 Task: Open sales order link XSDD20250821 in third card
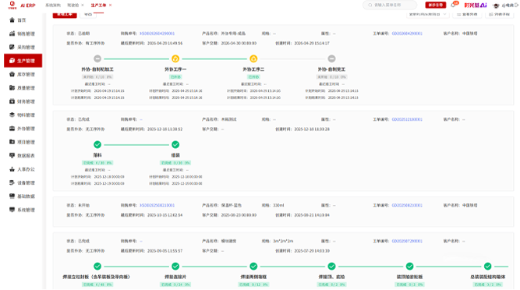(x=157, y=205)
